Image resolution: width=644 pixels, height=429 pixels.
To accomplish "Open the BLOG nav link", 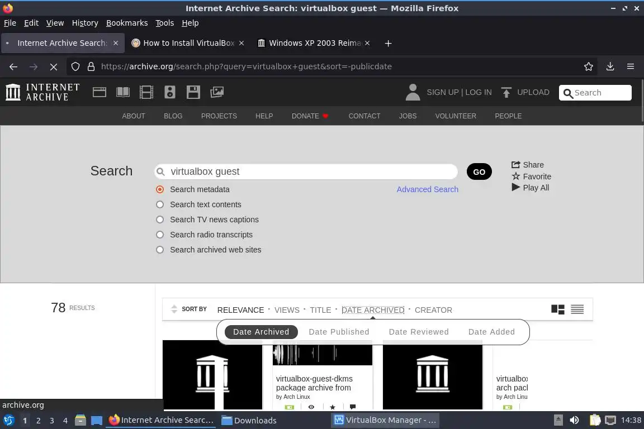I will (x=173, y=116).
